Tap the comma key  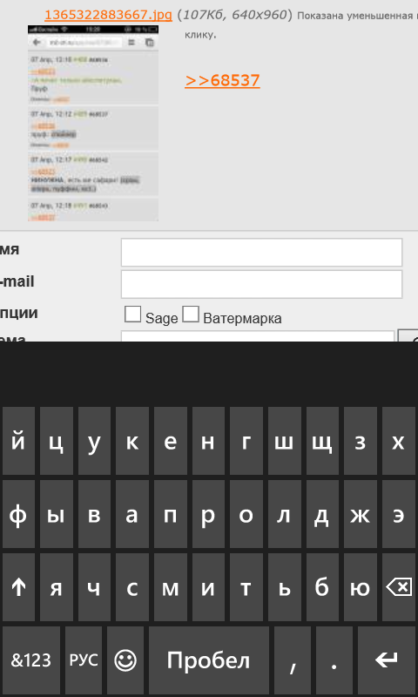coord(293,660)
